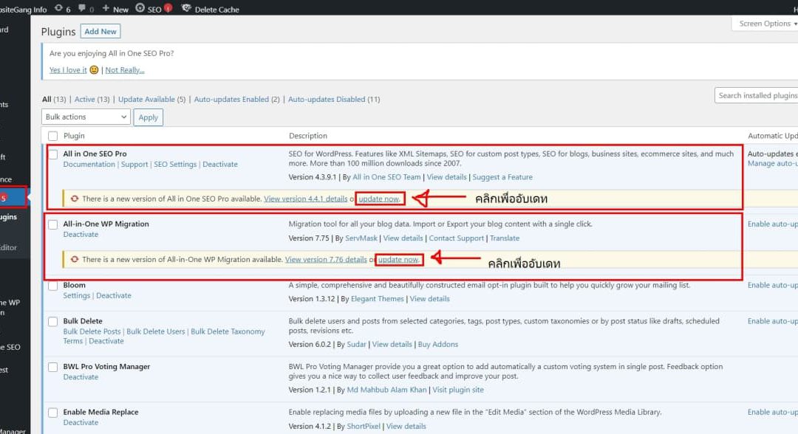Click update icon in All in One SEO Pro notice
798x434 pixels.
point(75,199)
